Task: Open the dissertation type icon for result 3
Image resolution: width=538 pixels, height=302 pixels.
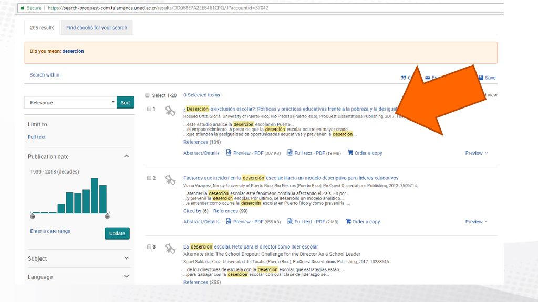Action: pyautogui.click(x=170, y=249)
